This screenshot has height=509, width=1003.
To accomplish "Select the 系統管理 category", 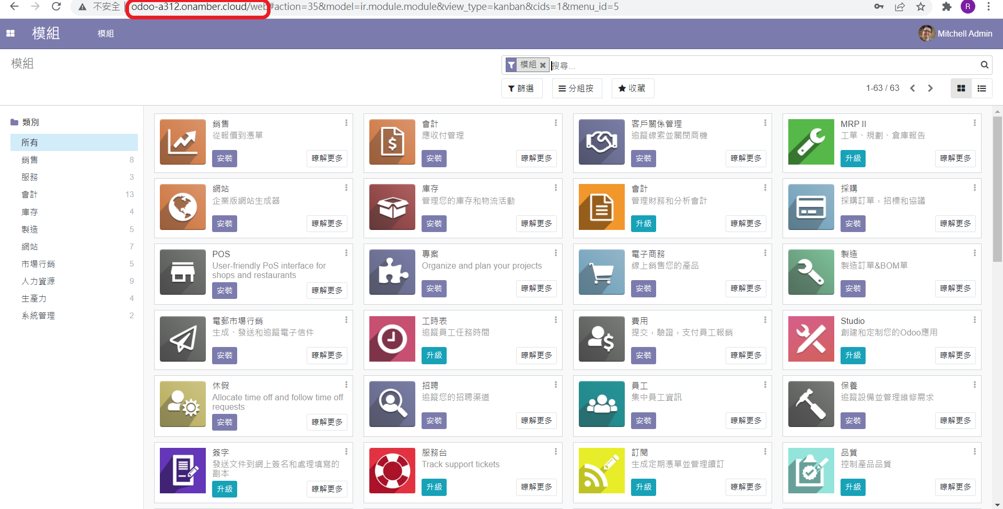I will pos(74,316).
